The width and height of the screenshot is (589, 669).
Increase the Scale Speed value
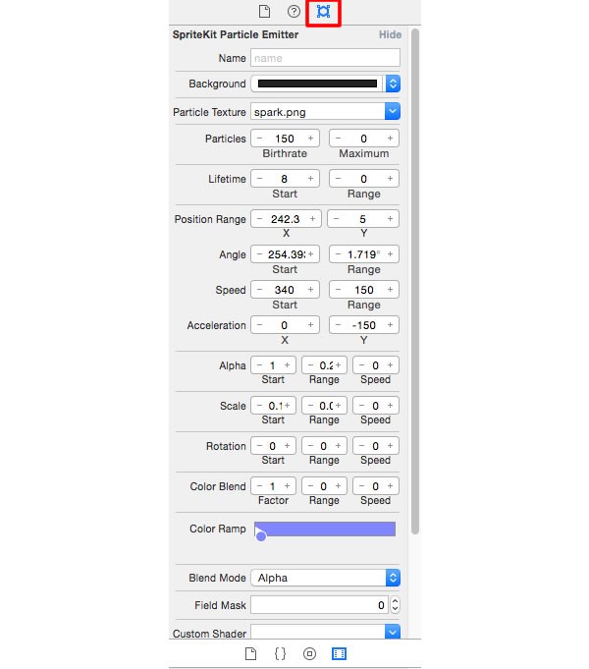point(390,406)
